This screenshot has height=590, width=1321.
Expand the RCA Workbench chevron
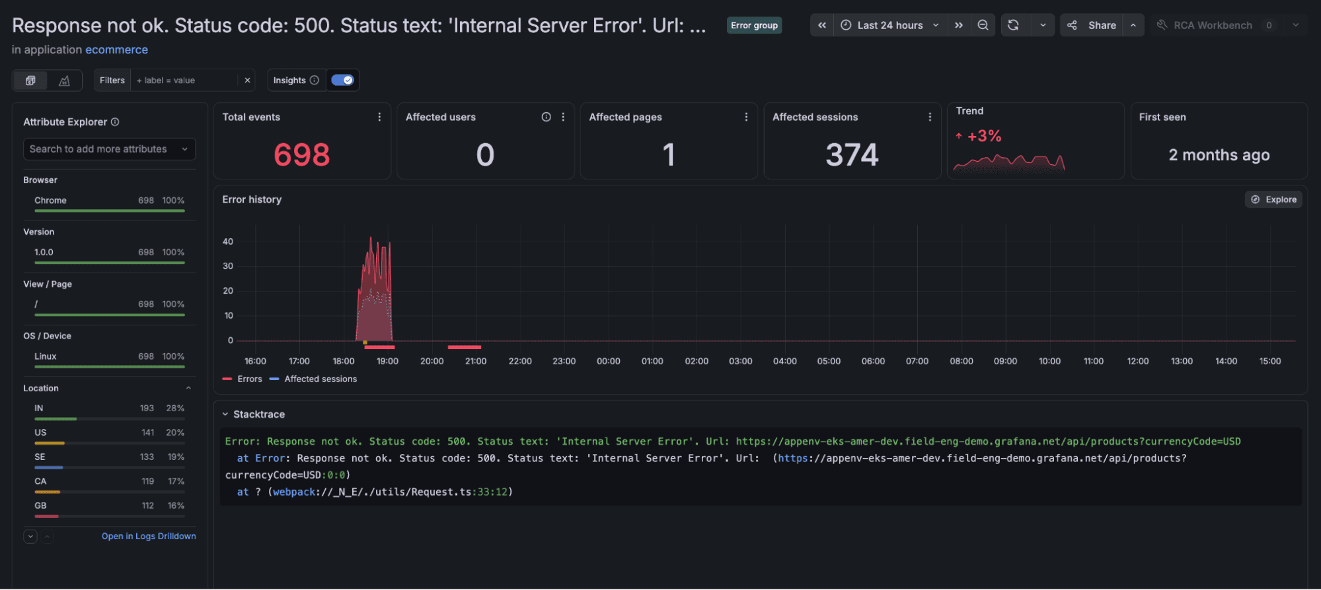click(1296, 25)
